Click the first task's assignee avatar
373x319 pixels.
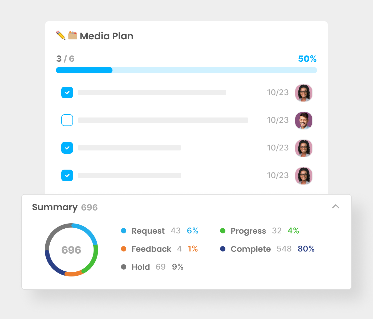(x=303, y=93)
